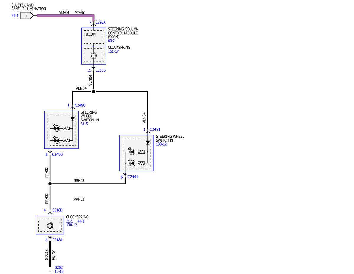Image resolution: width=354 pixels, height=274 pixels.
Task: Click the diode in Steering Wheel Switch LH
Action: [x=73, y=119]
